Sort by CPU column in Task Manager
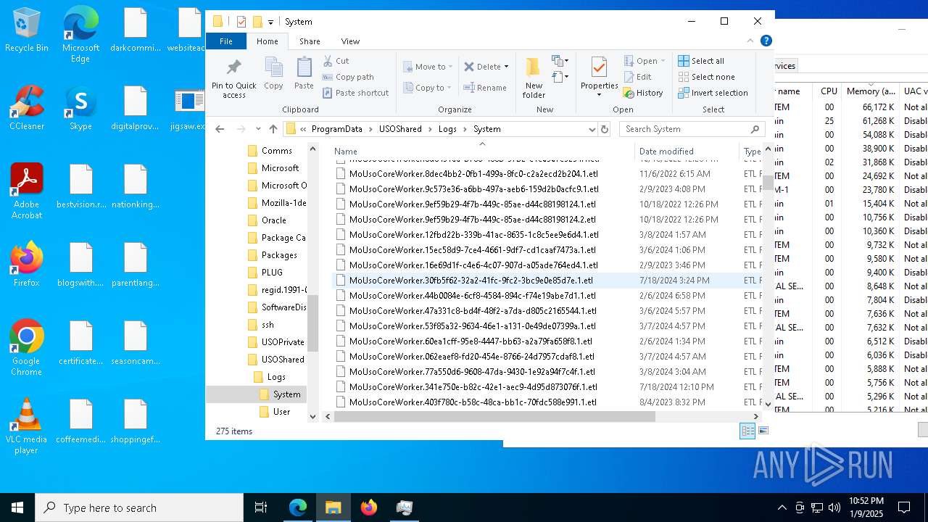This screenshot has height=522, width=928. [829, 91]
